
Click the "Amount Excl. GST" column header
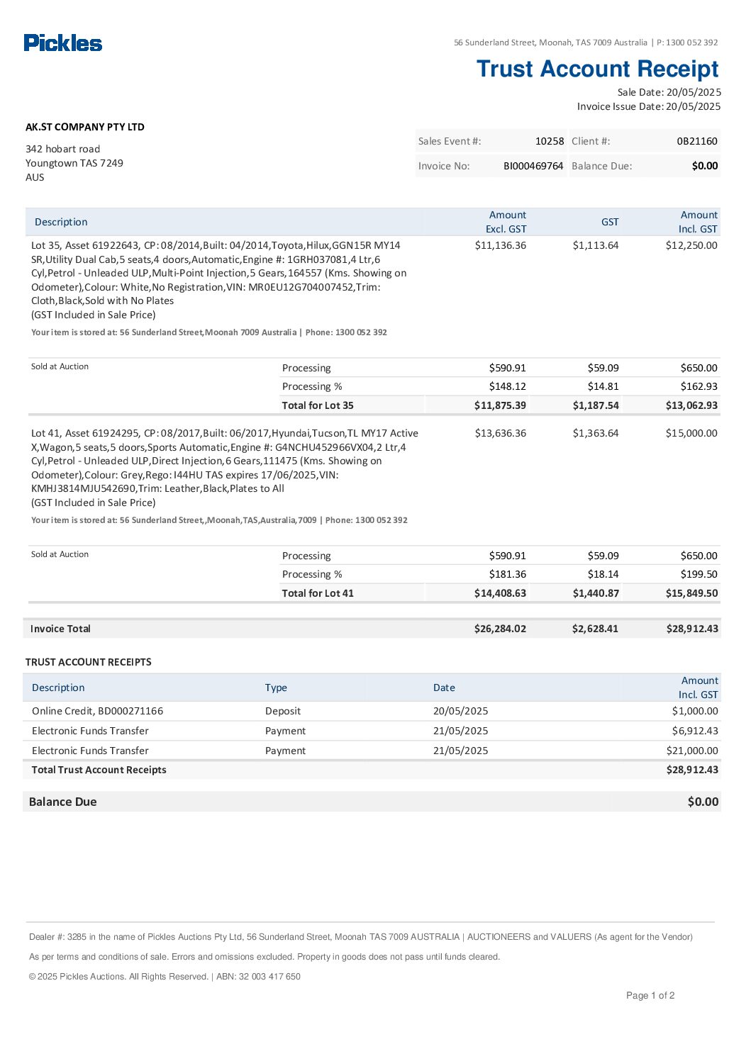click(506, 222)
